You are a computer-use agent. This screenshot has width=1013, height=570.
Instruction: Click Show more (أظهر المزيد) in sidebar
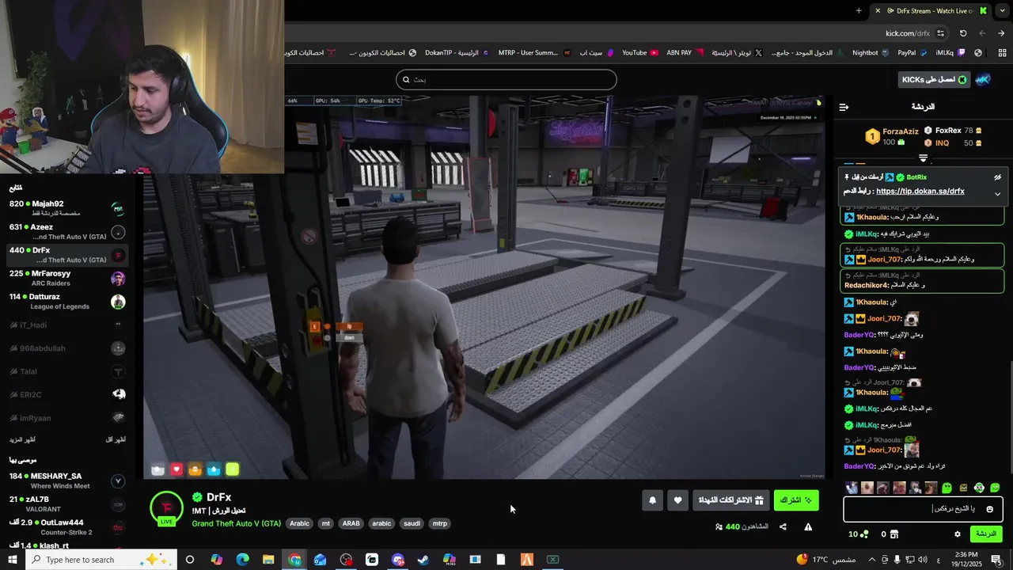22,439
